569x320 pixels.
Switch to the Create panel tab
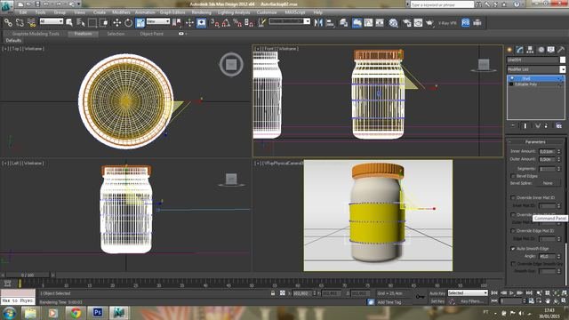pos(509,50)
